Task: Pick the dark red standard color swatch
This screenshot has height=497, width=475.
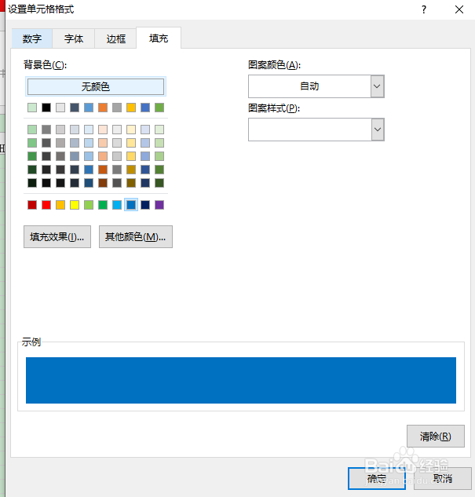Action: point(32,205)
